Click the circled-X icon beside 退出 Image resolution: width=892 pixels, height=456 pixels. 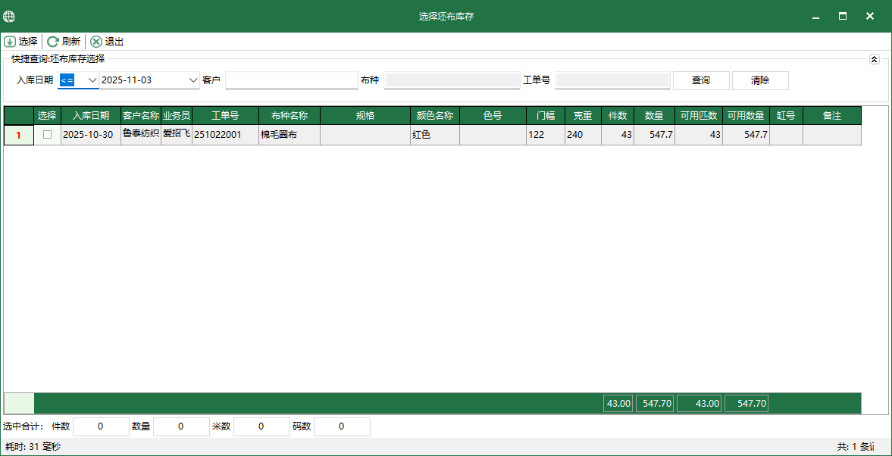coord(95,42)
